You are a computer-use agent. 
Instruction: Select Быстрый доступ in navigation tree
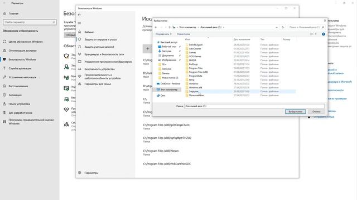pos(168,42)
